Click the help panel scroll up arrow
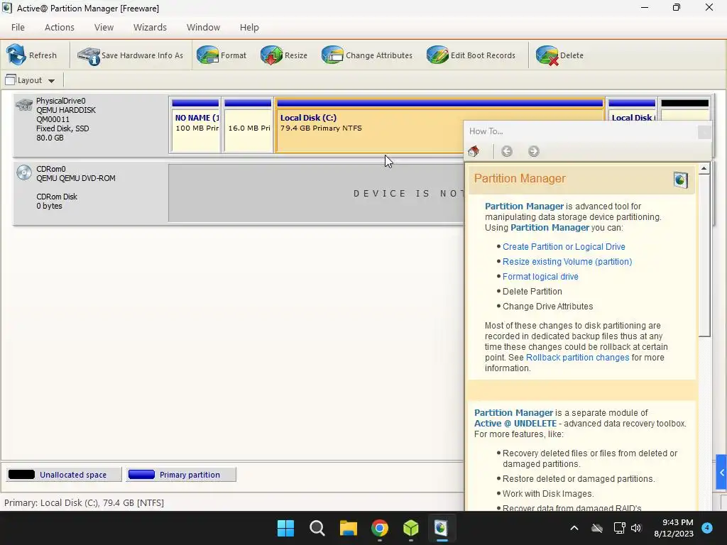Viewport: 727px width, 545px height. coord(704,169)
